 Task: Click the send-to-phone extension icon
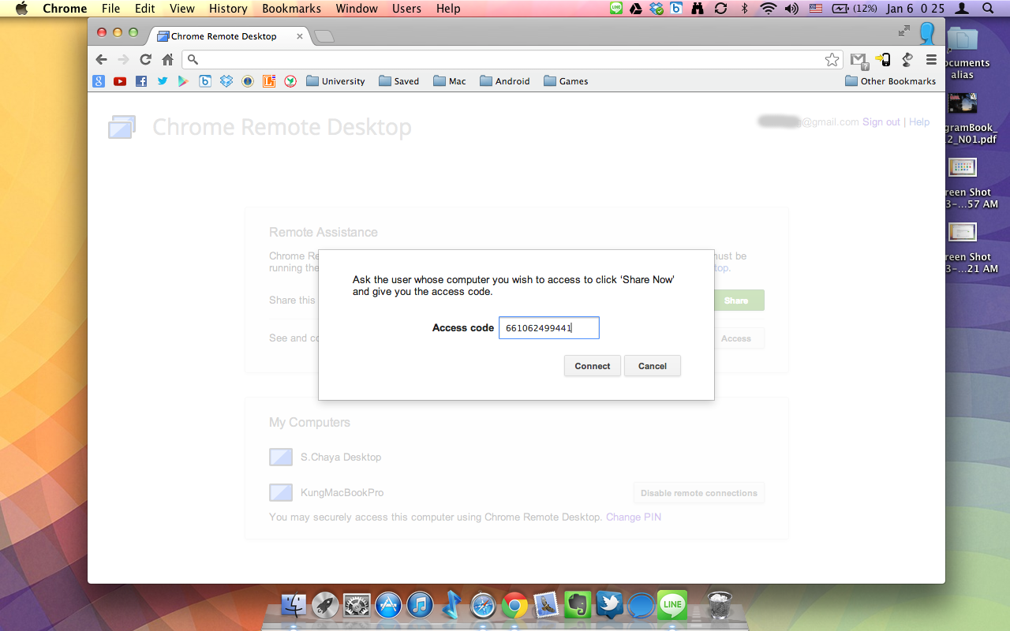click(x=883, y=60)
